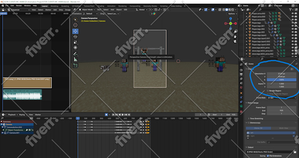Open the Render properties tab
Image resolution: width=299 pixels, height=158 pixels.
tap(241, 70)
